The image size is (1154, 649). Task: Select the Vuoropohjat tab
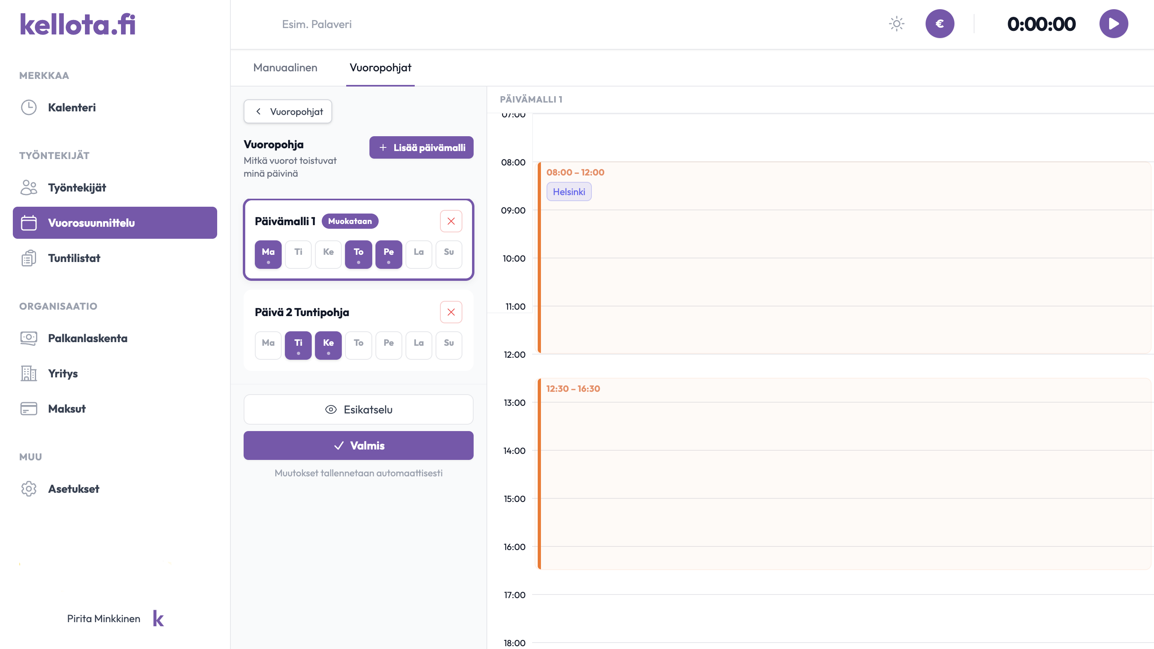(x=380, y=68)
